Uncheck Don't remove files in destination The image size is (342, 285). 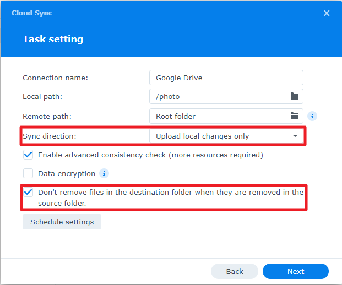[x=29, y=193]
